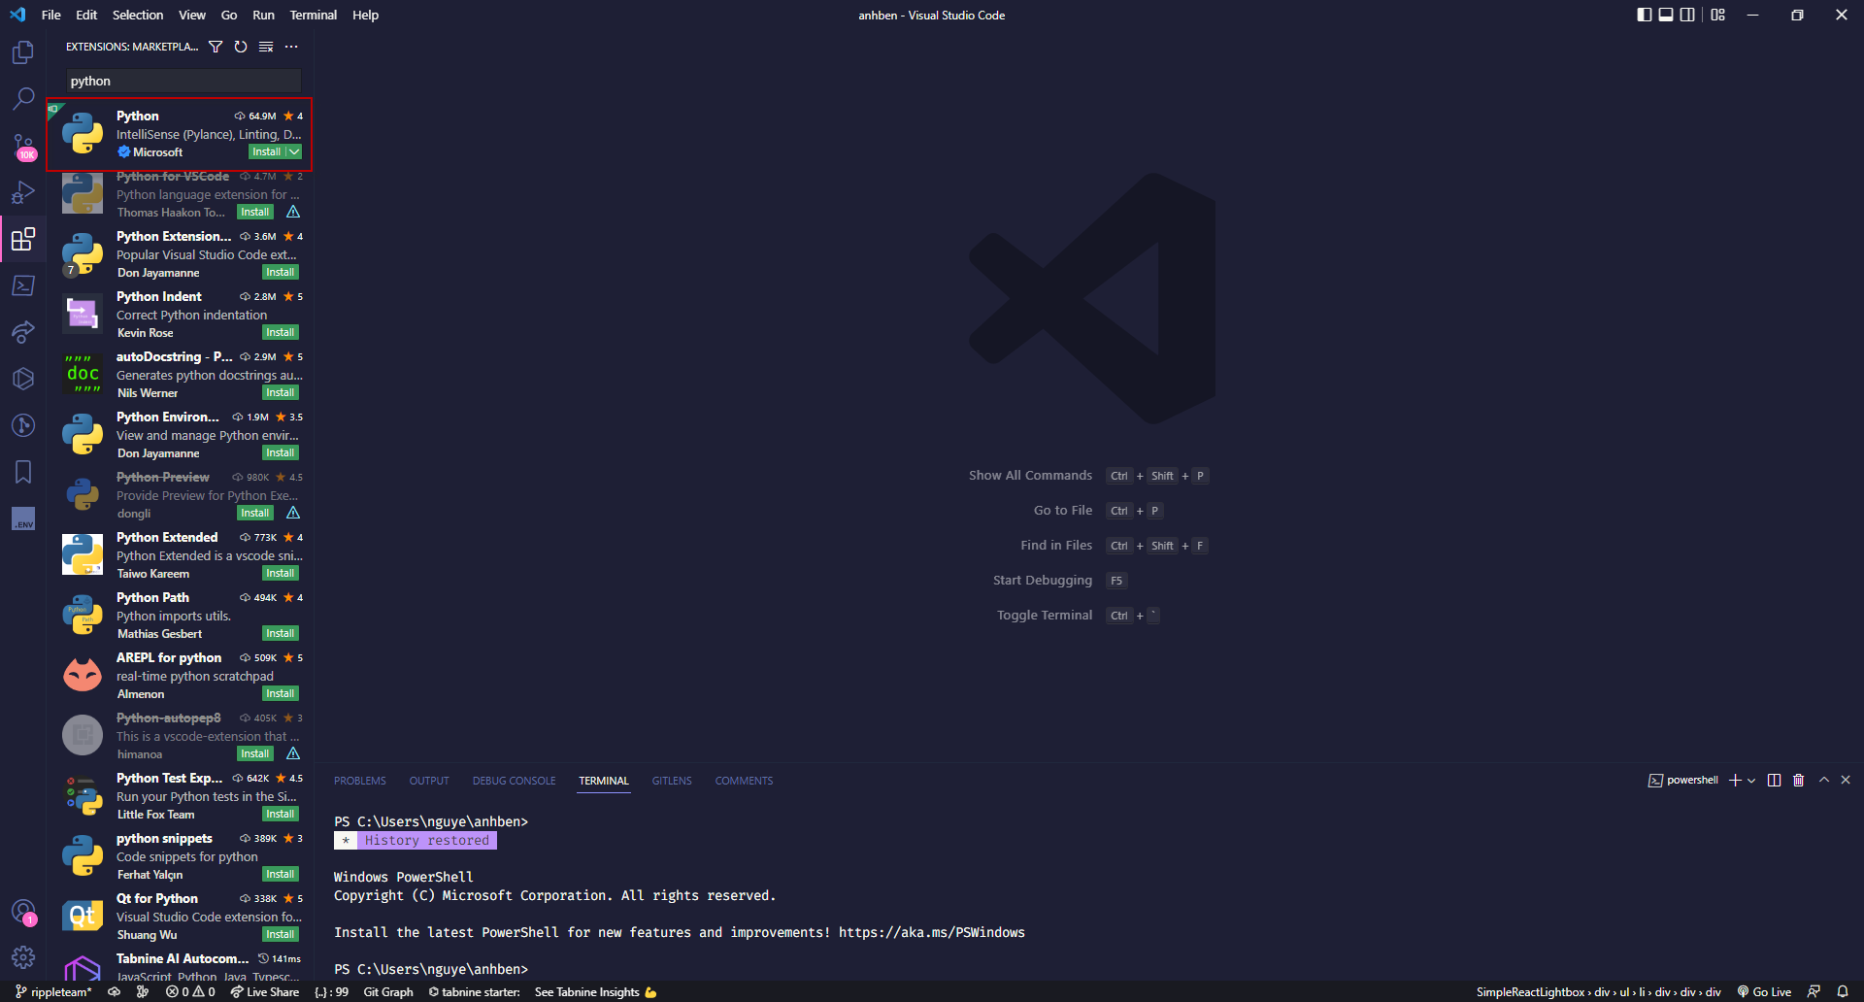Click Git Graph in status bar
Image resolution: width=1864 pixels, height=1002 pixels.
tap(388, 992)
